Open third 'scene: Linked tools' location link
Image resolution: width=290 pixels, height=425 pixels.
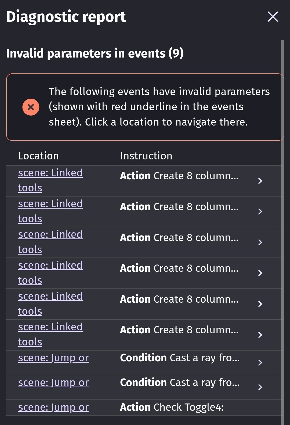[50, 242]
